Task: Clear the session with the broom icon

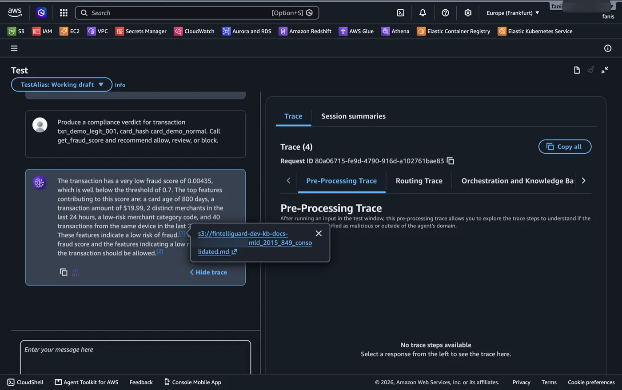Action: click(x=590, y=70)
